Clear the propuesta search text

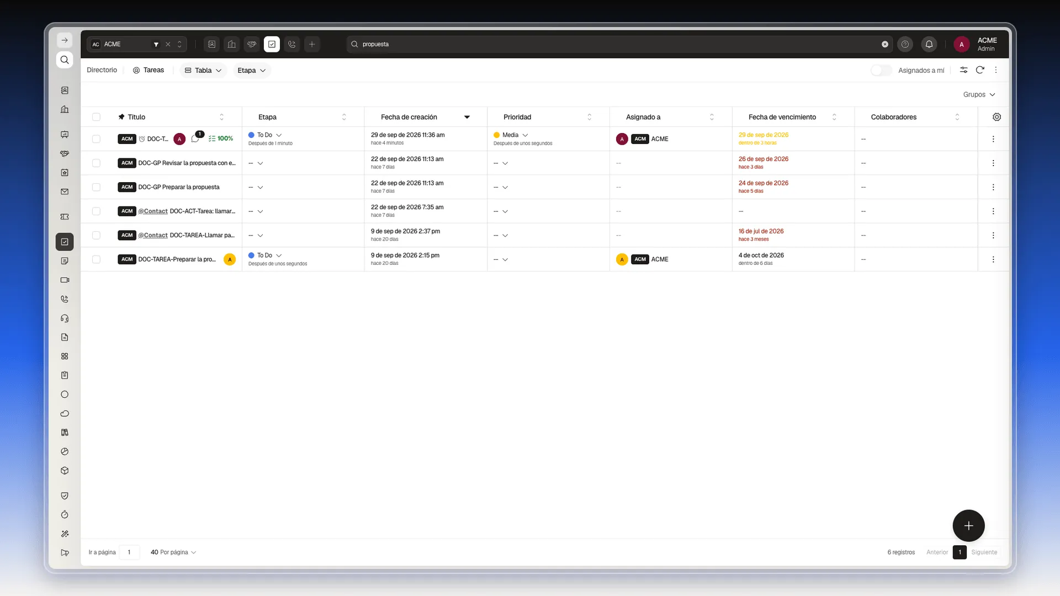coord(885,44)
